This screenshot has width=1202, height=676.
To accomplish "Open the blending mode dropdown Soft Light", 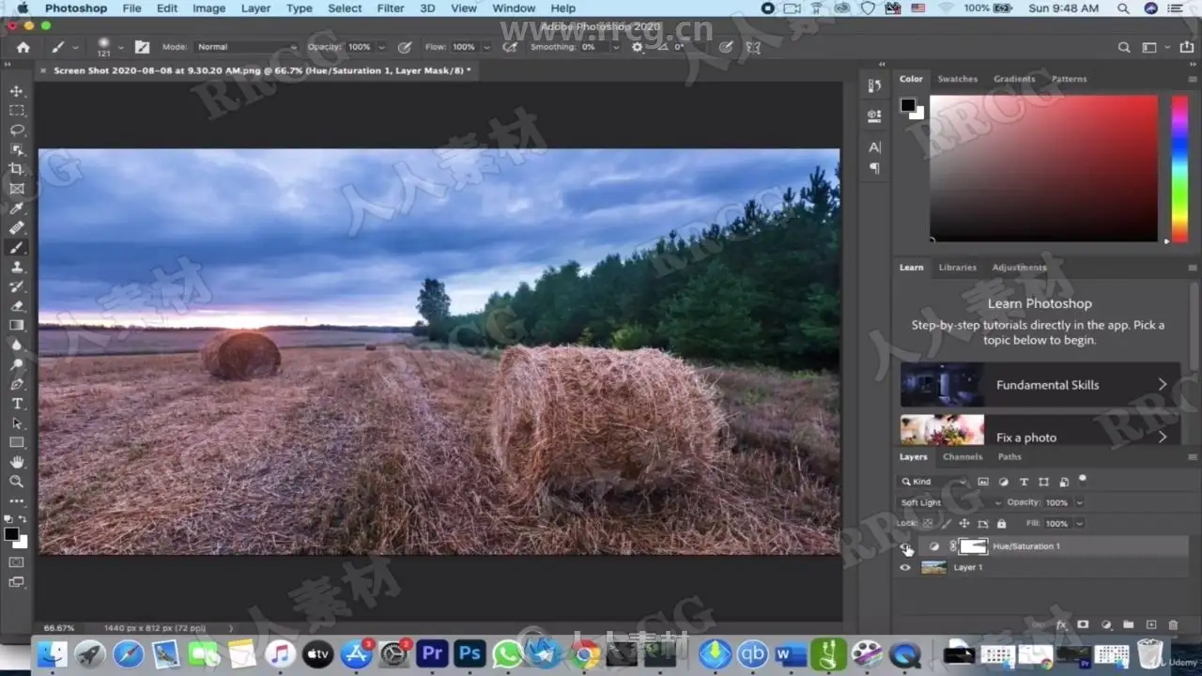I will 950,503.
